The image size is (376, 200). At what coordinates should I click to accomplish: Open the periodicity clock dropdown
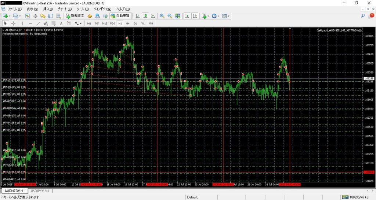pos(219,16)
